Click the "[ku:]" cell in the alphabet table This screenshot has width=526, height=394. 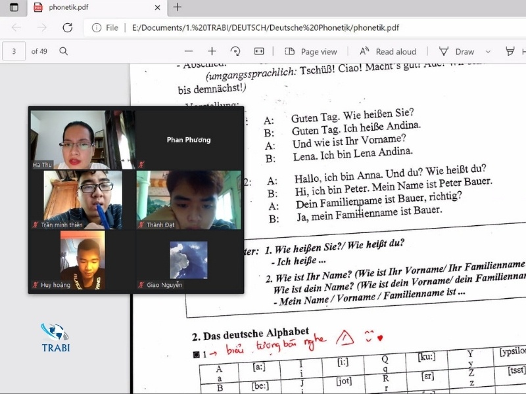[427, 357]
